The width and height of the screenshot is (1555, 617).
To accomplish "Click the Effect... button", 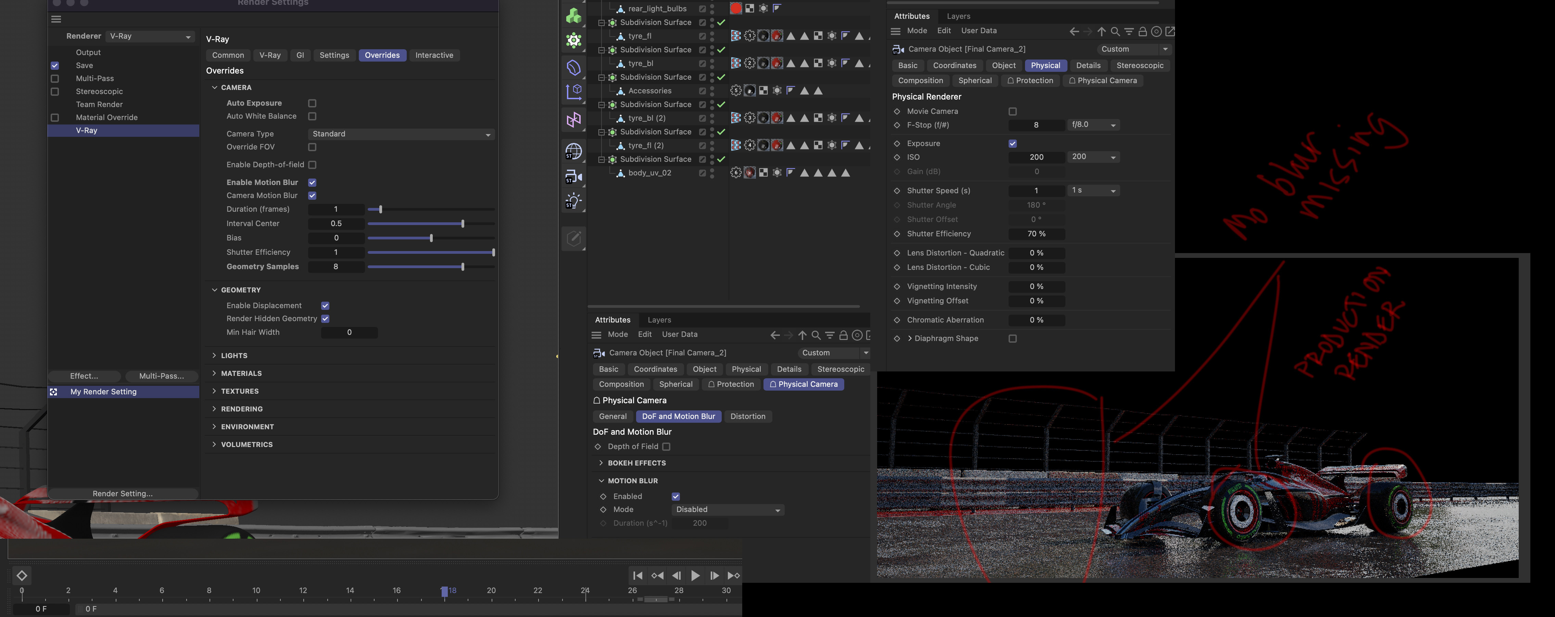I will 84,376.
